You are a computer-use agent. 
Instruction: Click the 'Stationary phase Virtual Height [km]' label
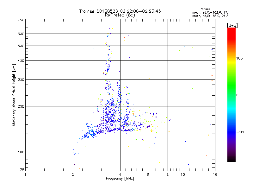click(14, 95)
